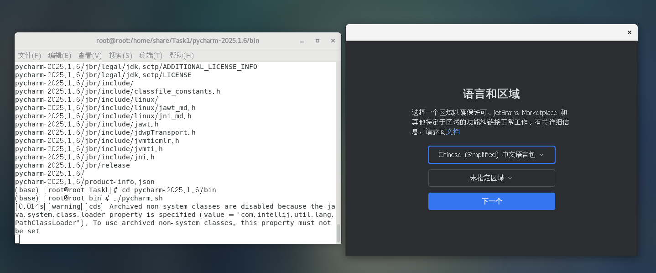Click the 语言和区域 heading
The height and width of the screenshot is (273, 656).
coord(491,94)
